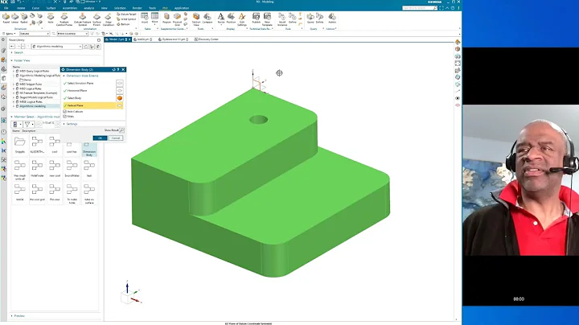Screen dimensions: 579x325
Task: Click hole on green model top face
Action: (258, 119)
